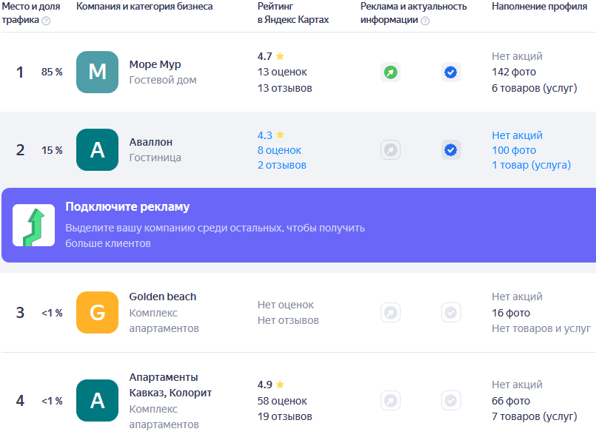Select the Аваллон company name
Screen dimensions: 596x440
pyautogui.click(x=151, y=142)
